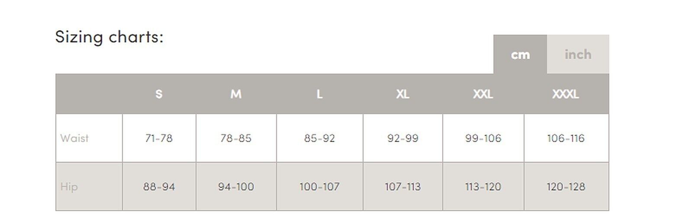
Task: Click the 78-85 waist measurement
Action: (236, 138)
